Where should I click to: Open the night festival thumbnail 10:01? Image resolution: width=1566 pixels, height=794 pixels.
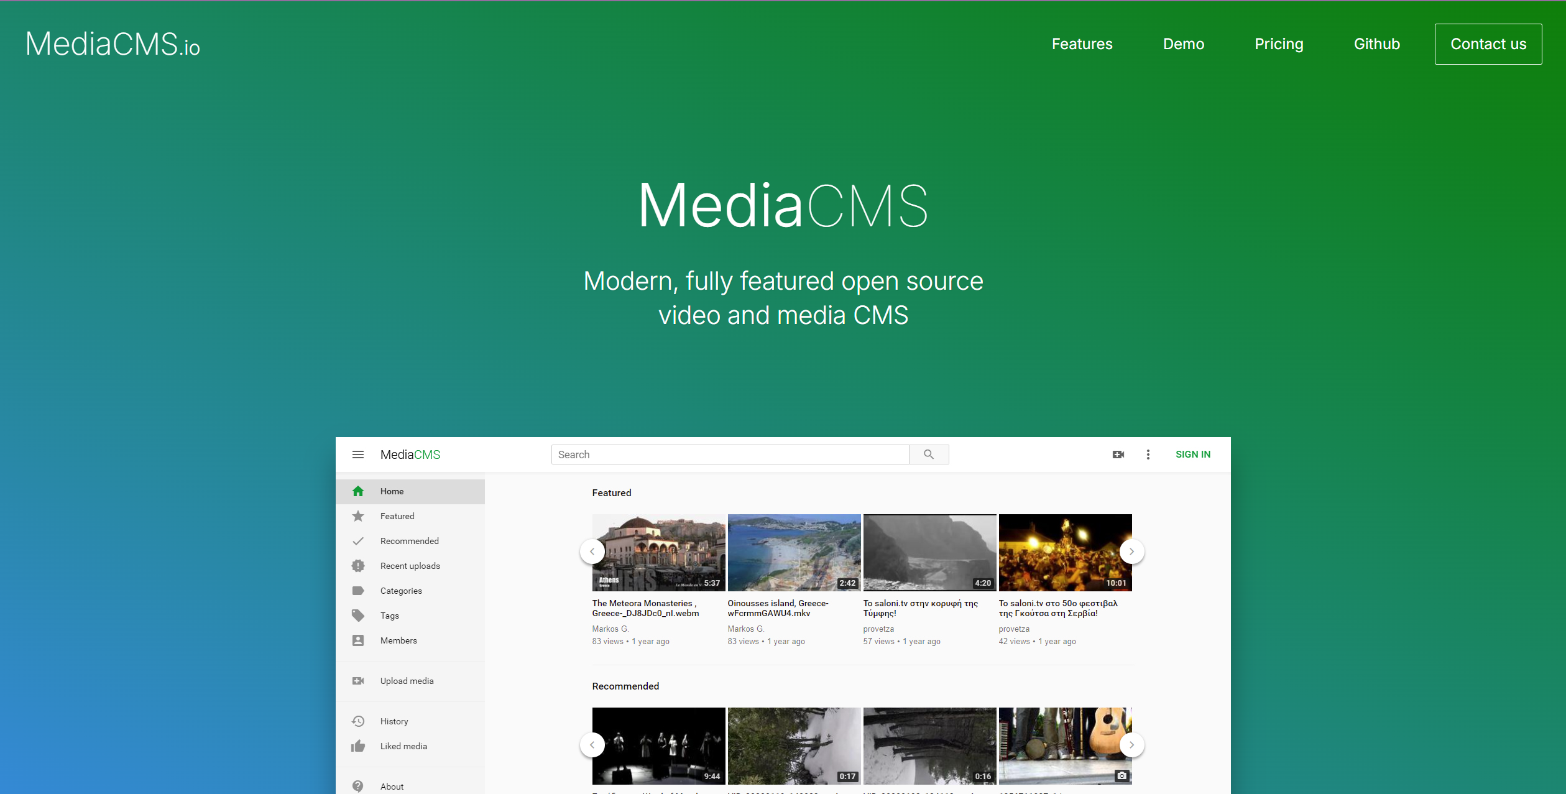(1065, 552)
